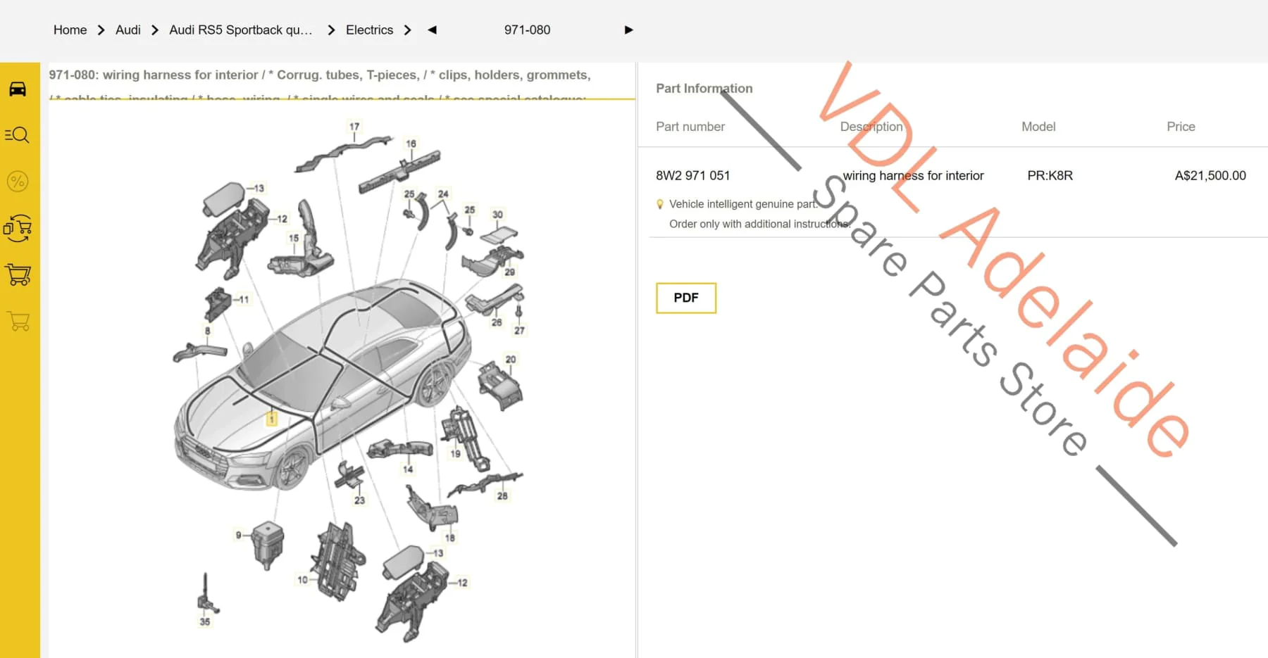Click the 'Model' column header
The height and width of the screenshot is (658, 1268).
coord(1039,127)
